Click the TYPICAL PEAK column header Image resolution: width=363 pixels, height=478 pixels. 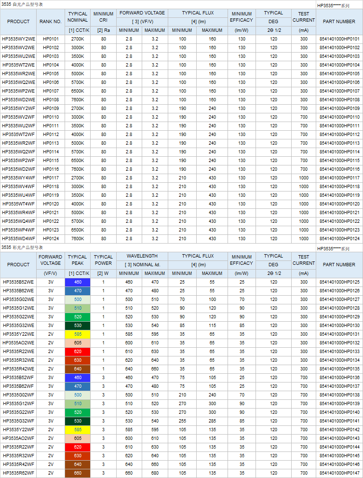[x=78, y=260]
